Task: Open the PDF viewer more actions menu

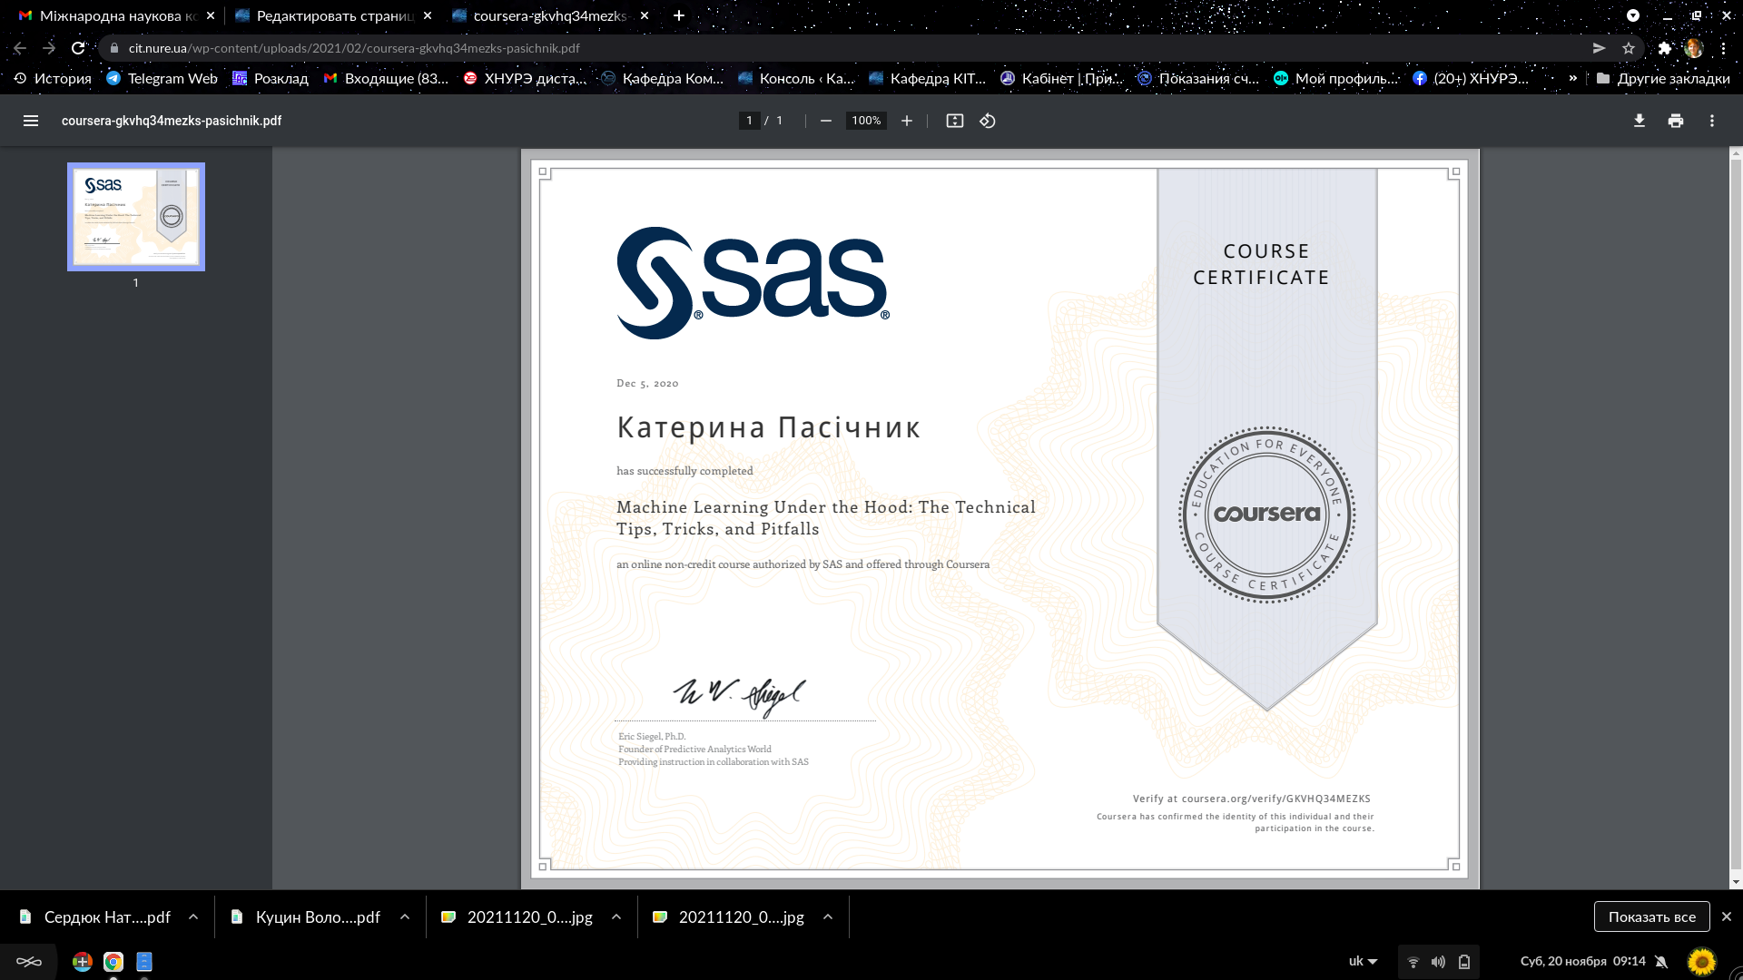Action: (1711, 121)
